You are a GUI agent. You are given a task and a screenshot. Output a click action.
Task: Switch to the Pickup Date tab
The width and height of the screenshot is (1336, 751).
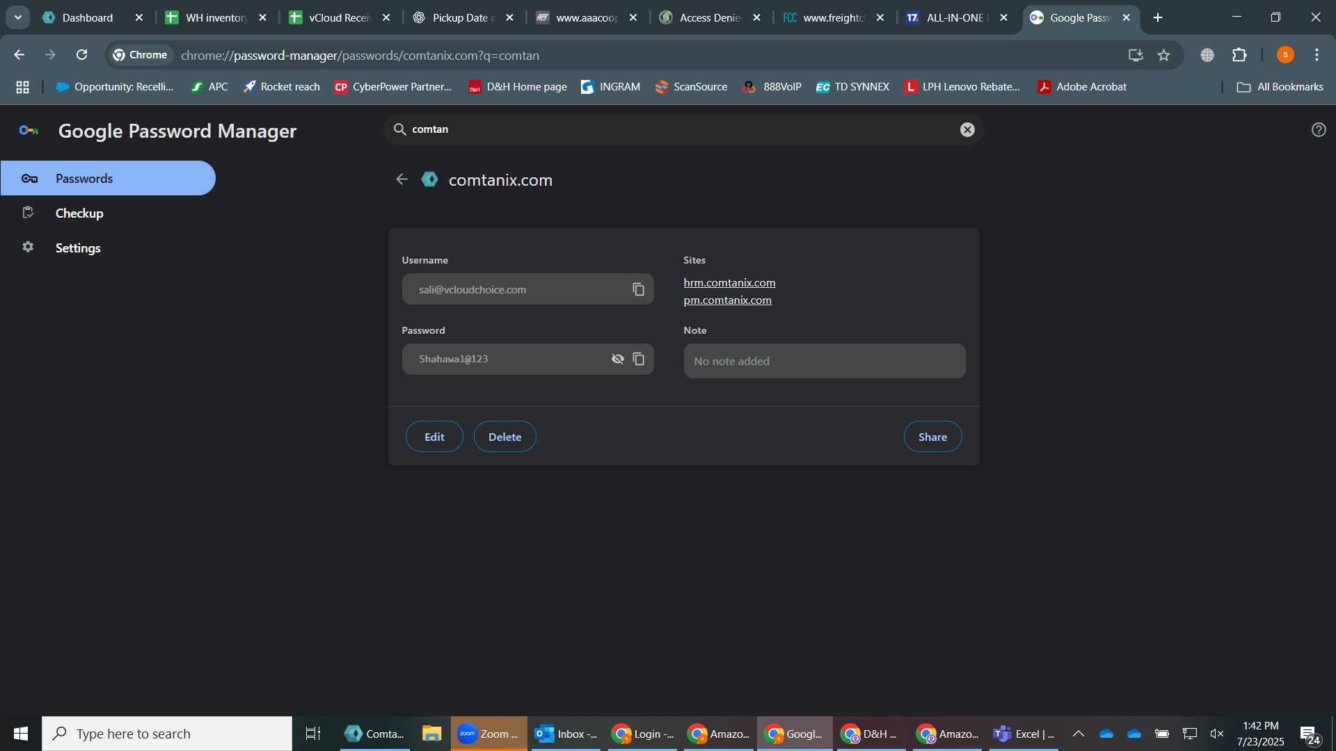[463, 17]
